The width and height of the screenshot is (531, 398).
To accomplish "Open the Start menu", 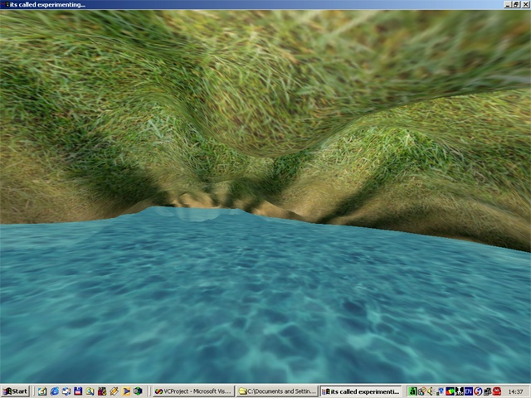I will (15, 391).
